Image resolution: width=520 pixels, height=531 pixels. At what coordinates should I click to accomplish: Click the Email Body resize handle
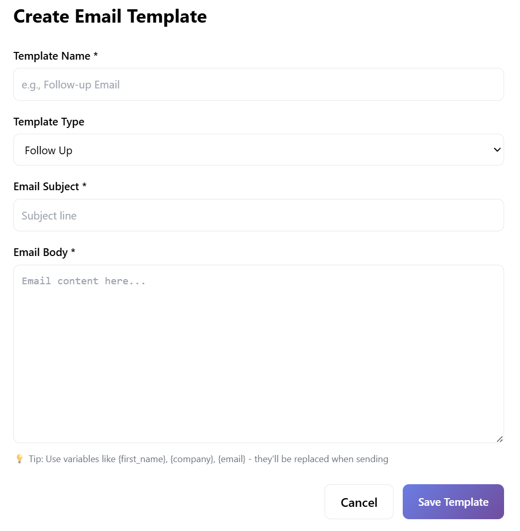coord(499,438)
